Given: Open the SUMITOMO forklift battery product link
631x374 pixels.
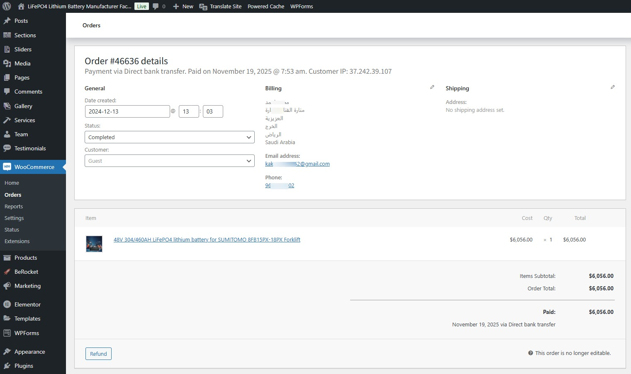Looking at the screenshot, I should coord(207,239).
